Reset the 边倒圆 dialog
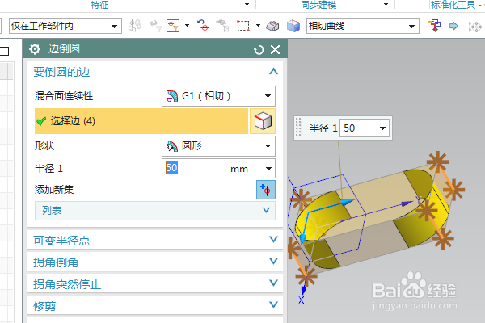The image size is (485, 323). coord(259,50)
